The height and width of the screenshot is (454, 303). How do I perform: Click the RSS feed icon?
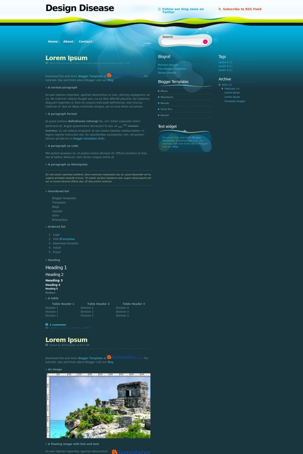220,9
